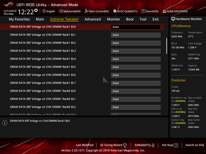Open the Rank1 BL3 Auto field

click(136, 51)
